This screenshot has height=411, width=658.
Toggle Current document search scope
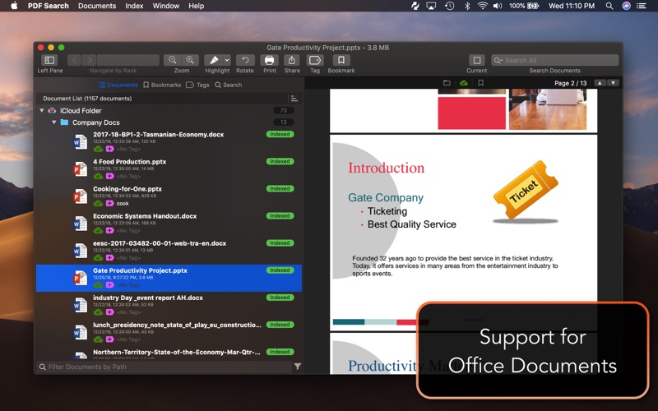[477, 60]
